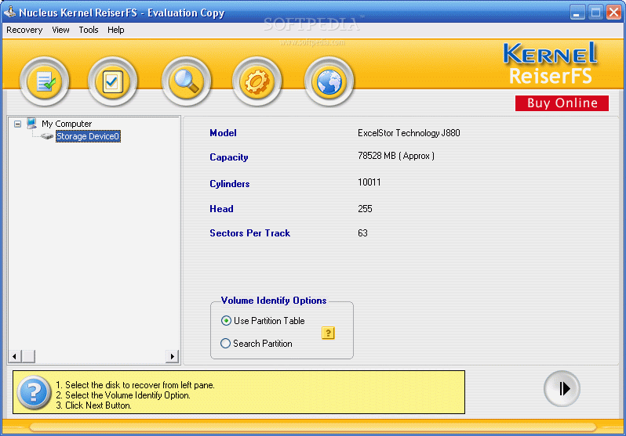
Task: Click the Model label
Action: pyautogui.click(x=223, y=133)
